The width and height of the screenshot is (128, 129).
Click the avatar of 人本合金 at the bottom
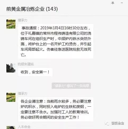point(11,128)
